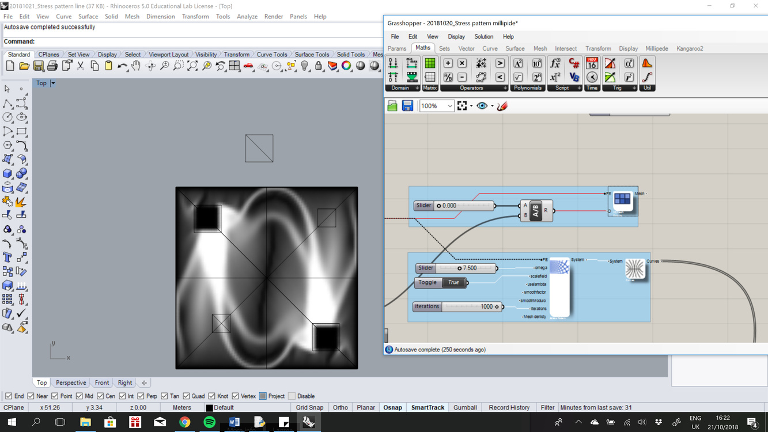Open the 100% zoom level dropdown
Viewport: 768px width, 432px height.
coord(449,106)
